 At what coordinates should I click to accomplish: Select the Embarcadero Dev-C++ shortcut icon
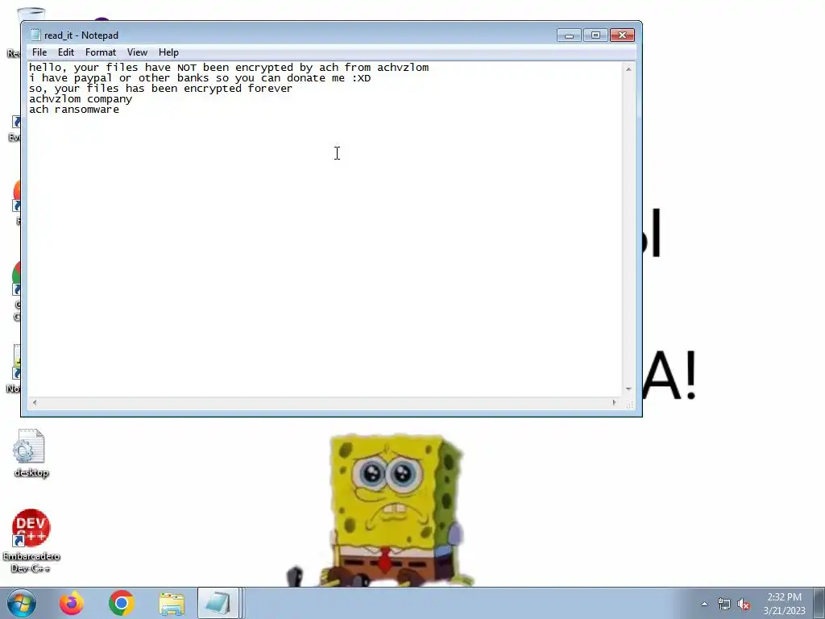(x=31, y=541)
